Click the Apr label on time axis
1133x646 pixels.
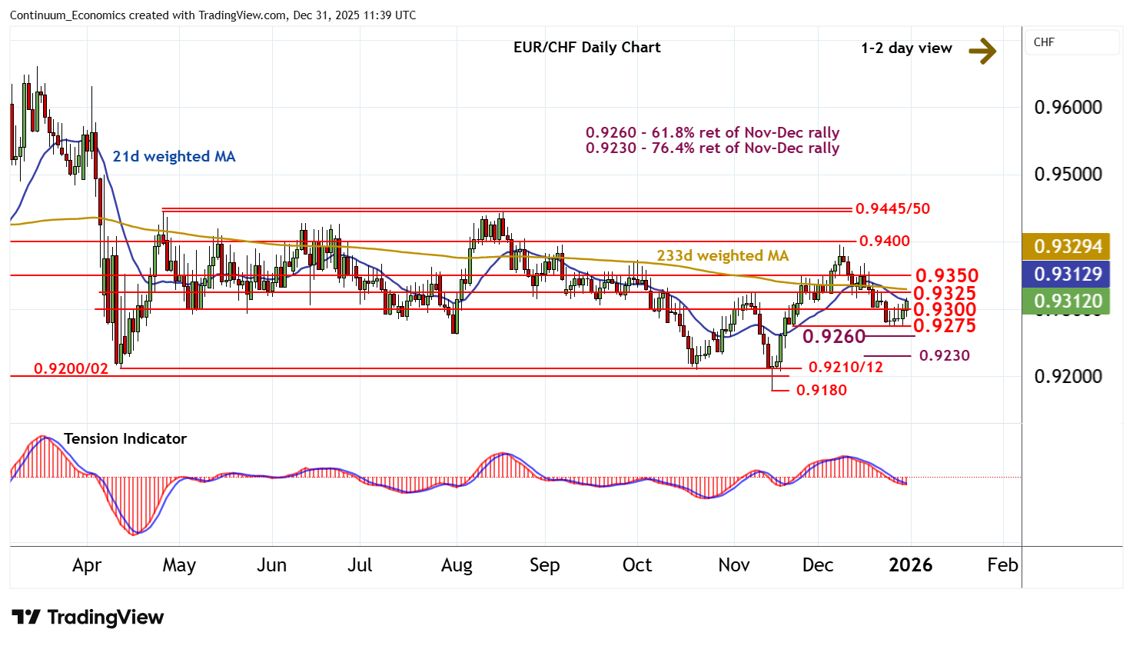(87, 565)
